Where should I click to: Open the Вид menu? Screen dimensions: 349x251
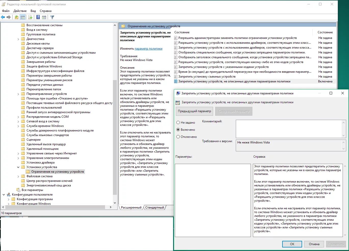33,11
